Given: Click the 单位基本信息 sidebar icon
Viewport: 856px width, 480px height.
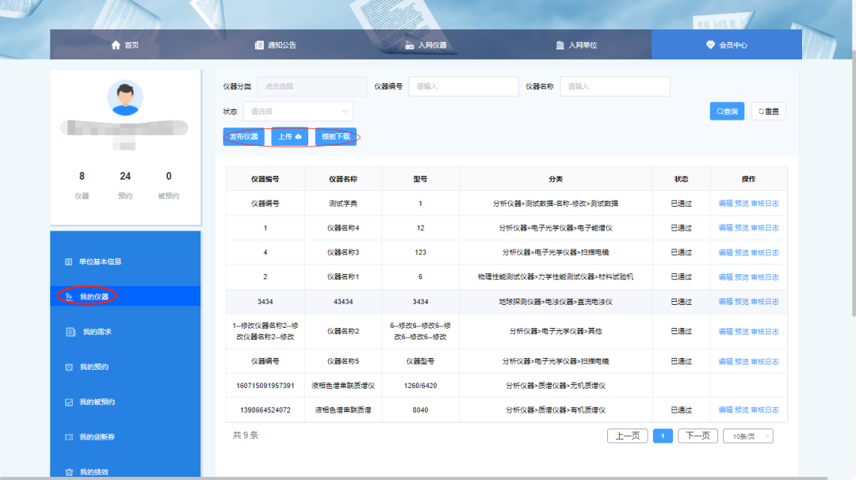Looking at the screenshot, I should (x=68, y=261).
